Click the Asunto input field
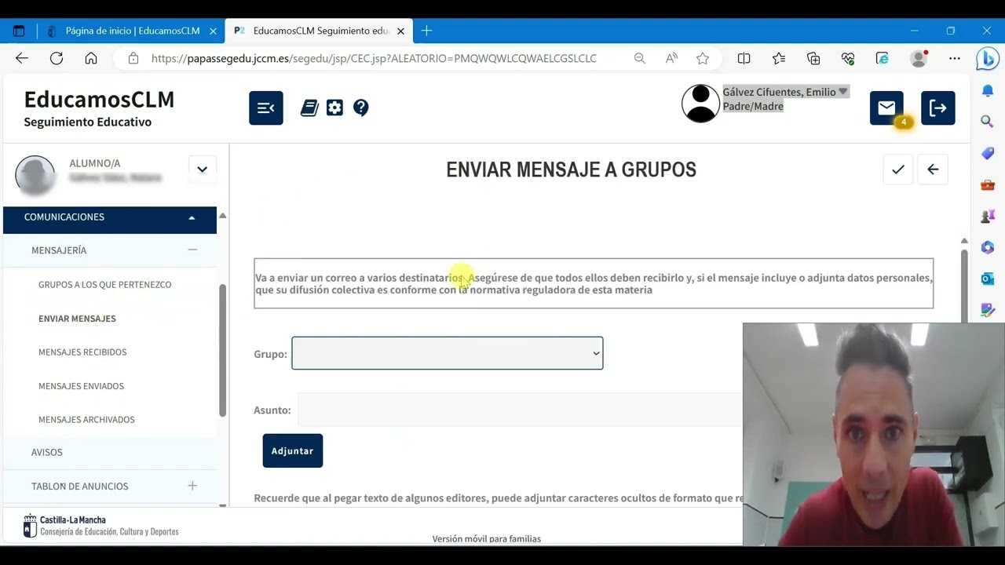Screen dimensions: 1005x565 [518, 410]
